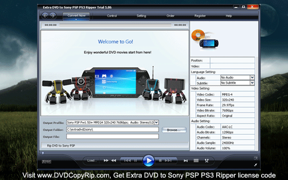Switch to the Register tab
The width and height of the screenshot is (288, 180).
[200, 16]
